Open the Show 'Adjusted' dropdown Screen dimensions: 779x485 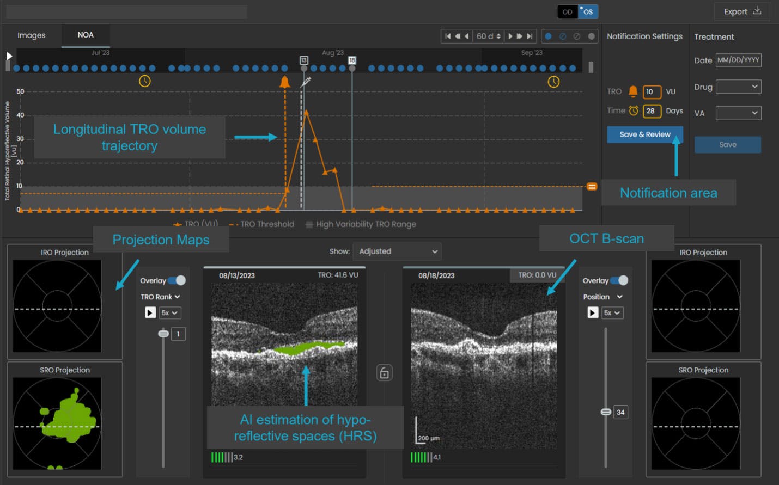[397, 251]
